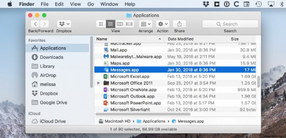Sort by the Name column header
This screenshot has width=286, height=138.
(129, 39)
